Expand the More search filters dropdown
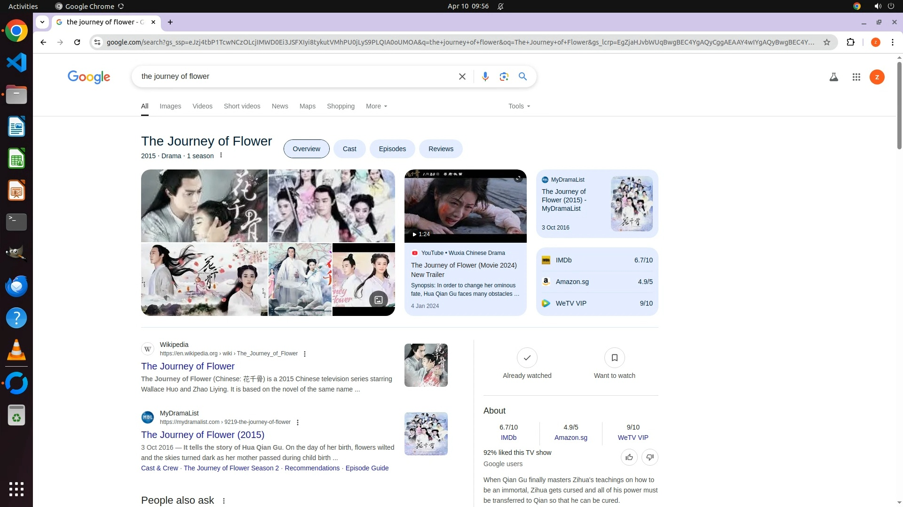This screenshot has width=903, height=507. click(376, 106)
